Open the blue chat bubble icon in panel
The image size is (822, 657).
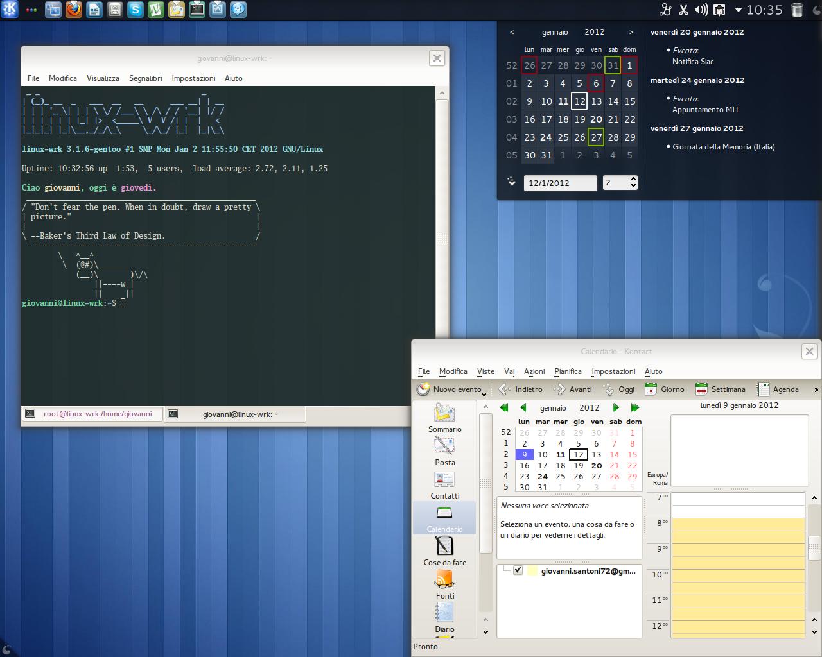pos(238,10)
